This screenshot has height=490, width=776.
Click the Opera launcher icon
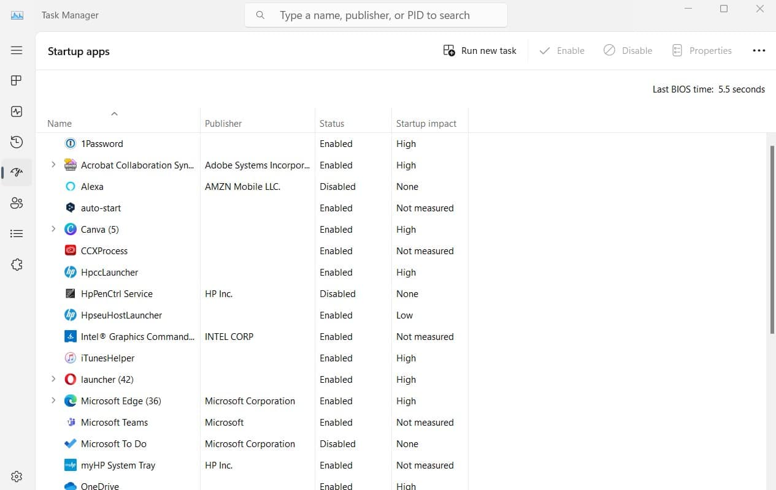pyautogui.click(x=71, y=380)
